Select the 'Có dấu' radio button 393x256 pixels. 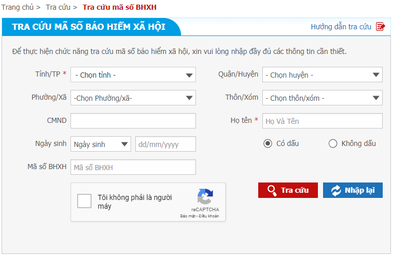pyautogui.click(x=267, y=143)
